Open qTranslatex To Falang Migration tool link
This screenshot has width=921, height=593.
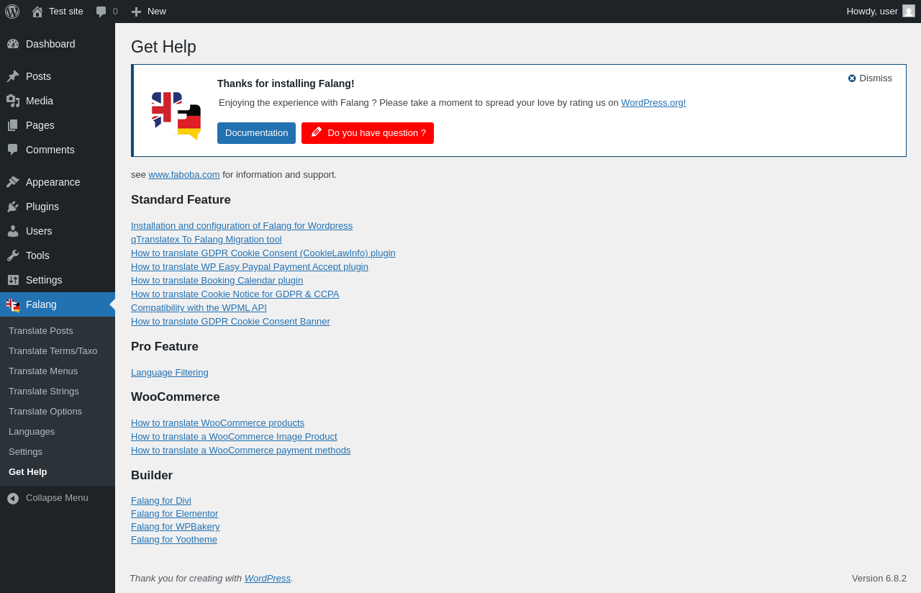click(x=207, y=240)
